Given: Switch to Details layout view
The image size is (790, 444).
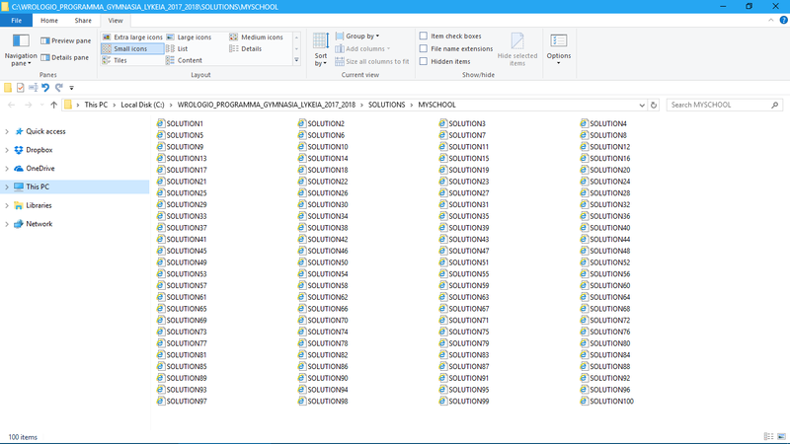Looking at the screenshot, I should (247, 48).
